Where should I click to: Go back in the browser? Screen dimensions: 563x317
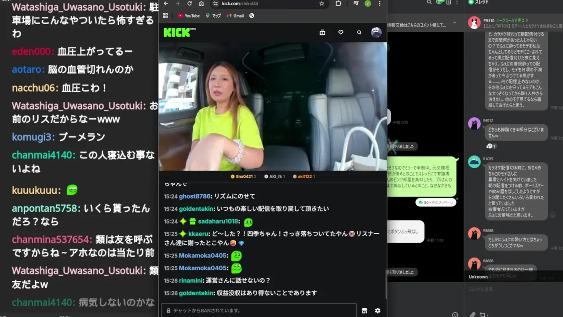(166, 4)
